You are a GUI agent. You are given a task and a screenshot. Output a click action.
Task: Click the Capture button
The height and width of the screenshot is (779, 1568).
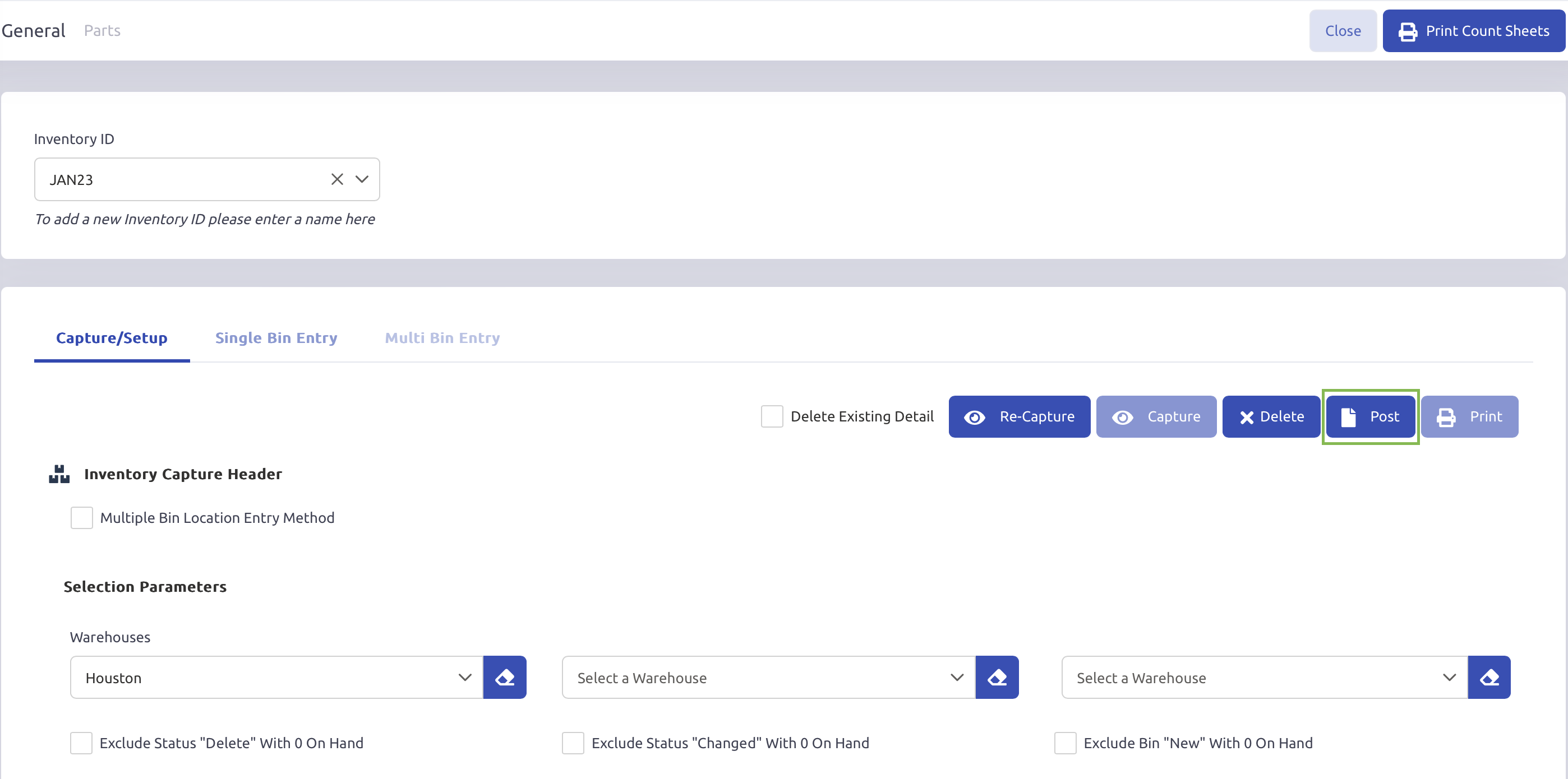click(x=1155, y=416)
